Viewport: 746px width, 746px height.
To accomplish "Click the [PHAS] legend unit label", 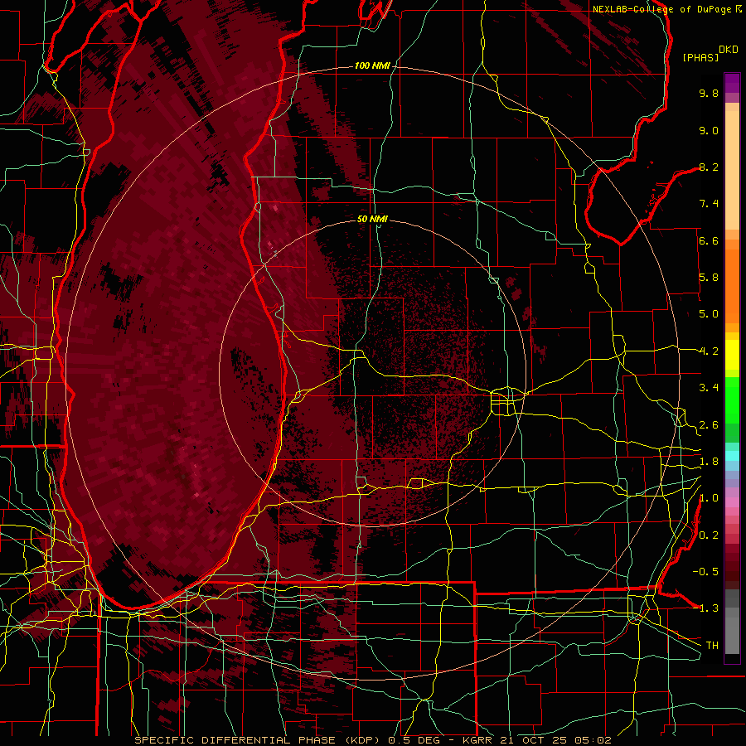I will coord(700,57).
